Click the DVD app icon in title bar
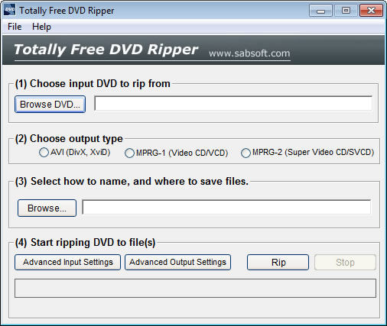This screenshot has height=326, width=387. pyautogui.click(x=9, y=10)
